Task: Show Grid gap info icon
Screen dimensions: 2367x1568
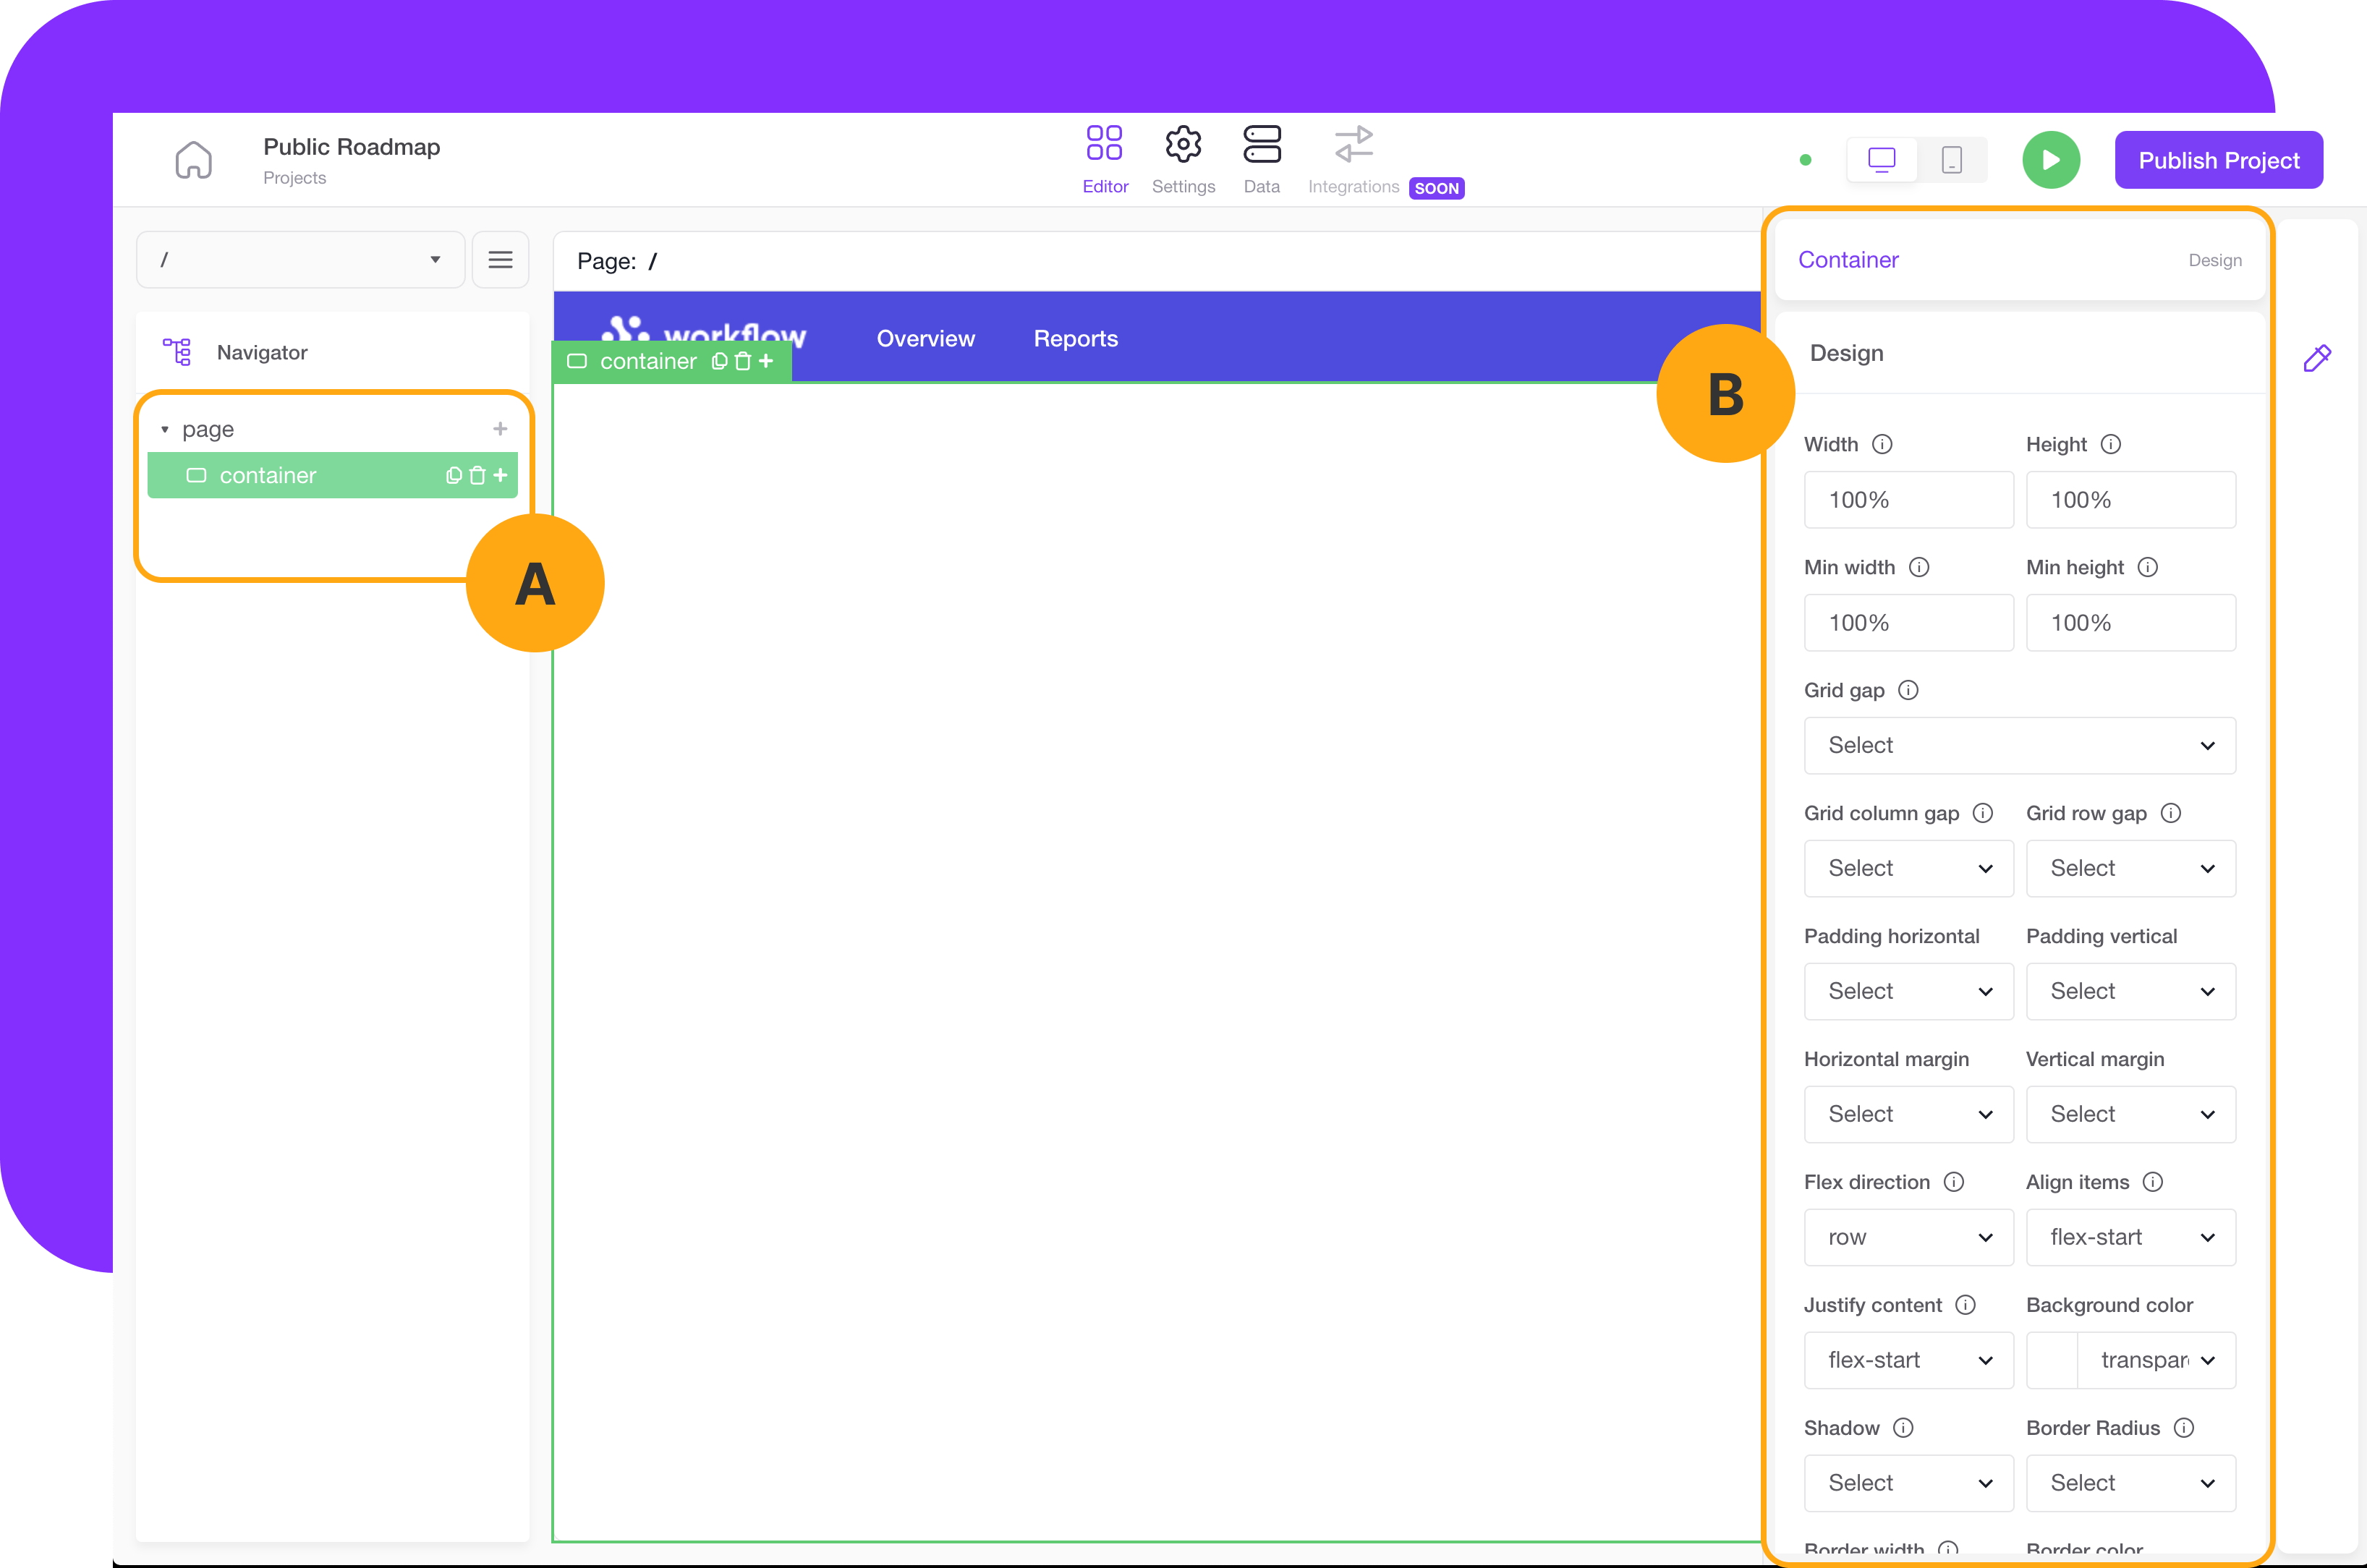Action: [1908, 690]
